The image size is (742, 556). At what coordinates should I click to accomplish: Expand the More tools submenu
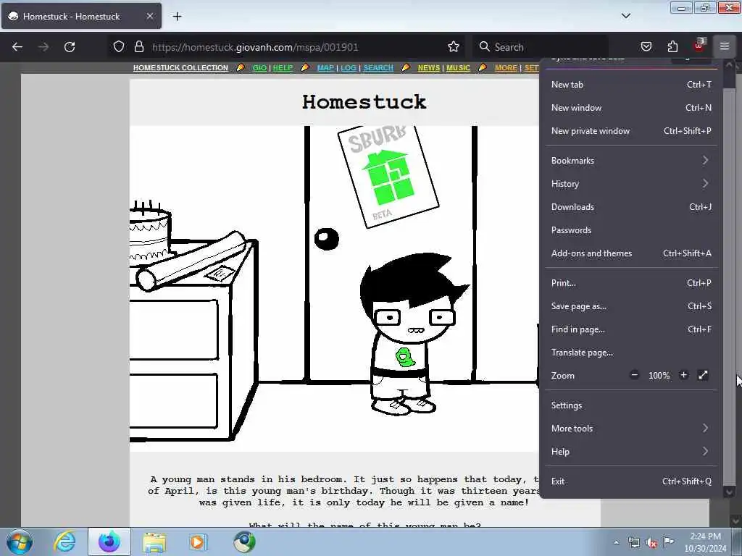[x=631, y=429]
